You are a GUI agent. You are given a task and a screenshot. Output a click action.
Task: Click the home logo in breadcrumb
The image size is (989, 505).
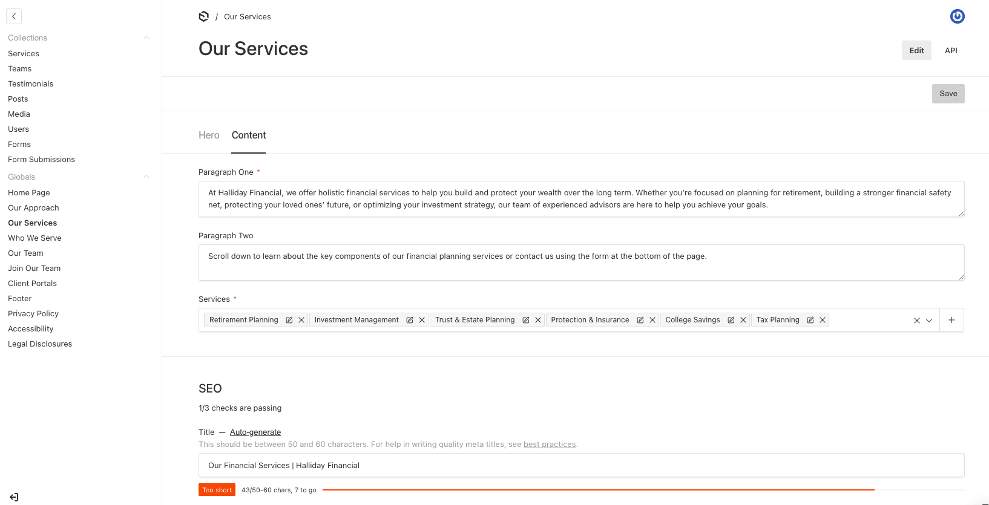pyautogui.click(x=204, y=16)
